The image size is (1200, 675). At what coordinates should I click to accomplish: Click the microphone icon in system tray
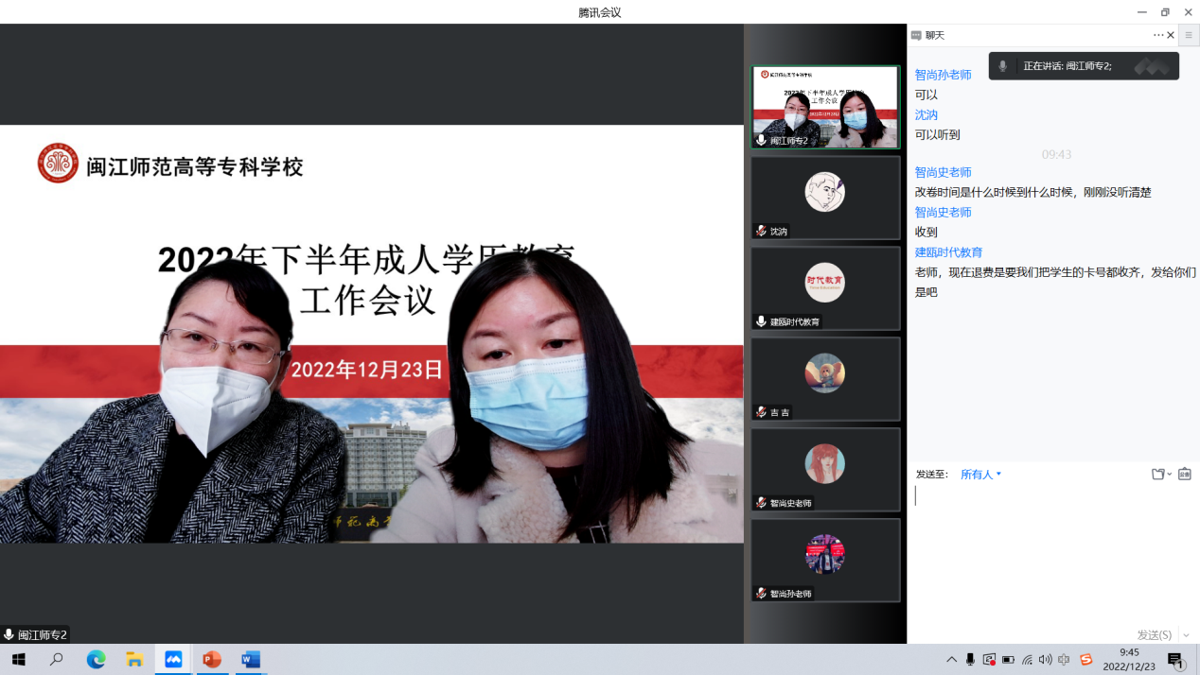[x=970, y=660]
